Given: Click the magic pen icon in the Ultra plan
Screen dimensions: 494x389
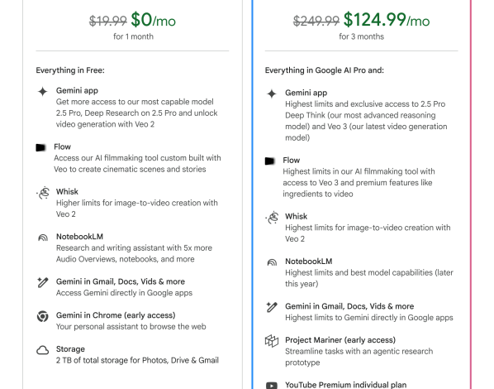Looking at the screenshot, I should pyautogui.click(x=272, y=307).
